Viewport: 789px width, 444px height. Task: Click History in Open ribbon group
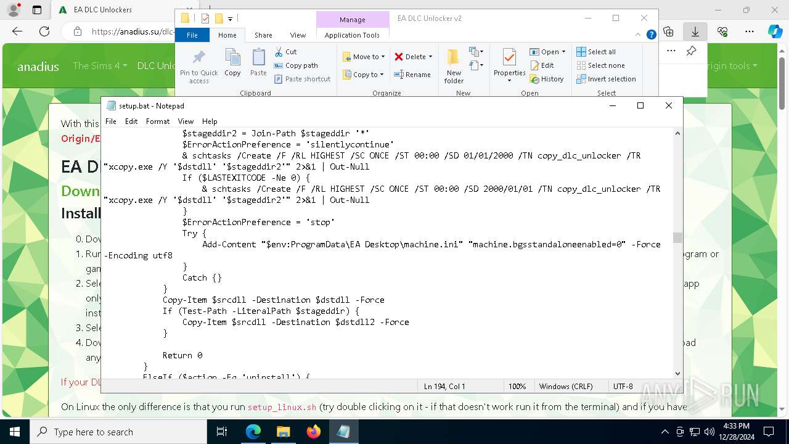[x=547, y=79]
